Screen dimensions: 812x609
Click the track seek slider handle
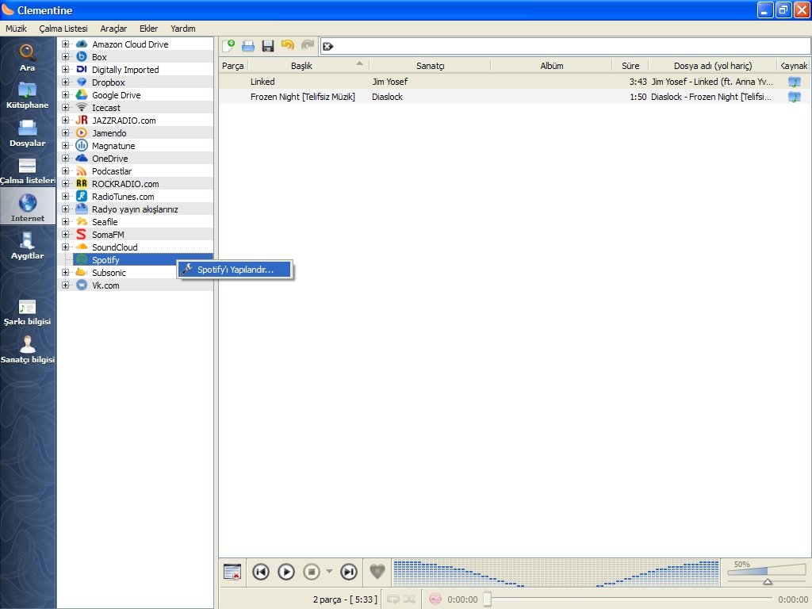488,599
